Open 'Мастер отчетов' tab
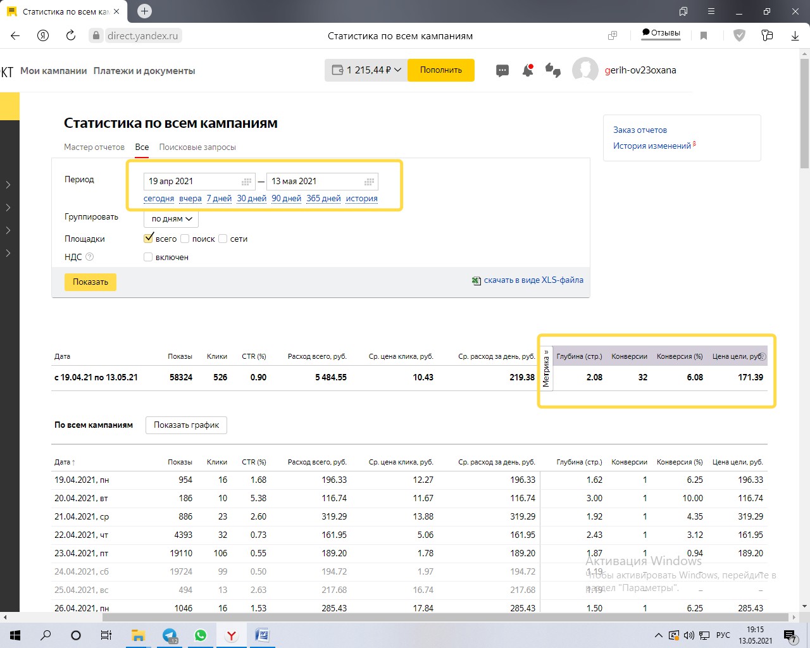This screenshot has height=648, width=810. pos(94,147)
